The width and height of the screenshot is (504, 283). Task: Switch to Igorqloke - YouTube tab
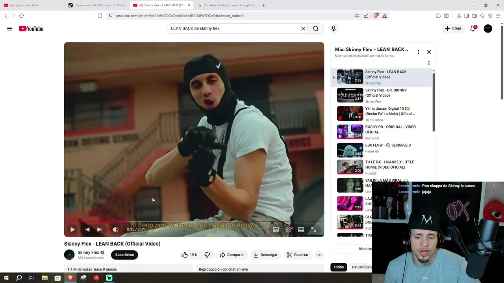[x=32, y=5]
